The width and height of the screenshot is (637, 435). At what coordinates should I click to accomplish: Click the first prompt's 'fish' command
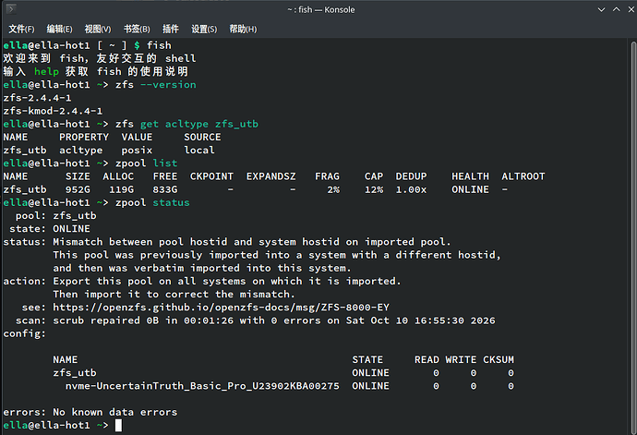(x=159, y=45)
